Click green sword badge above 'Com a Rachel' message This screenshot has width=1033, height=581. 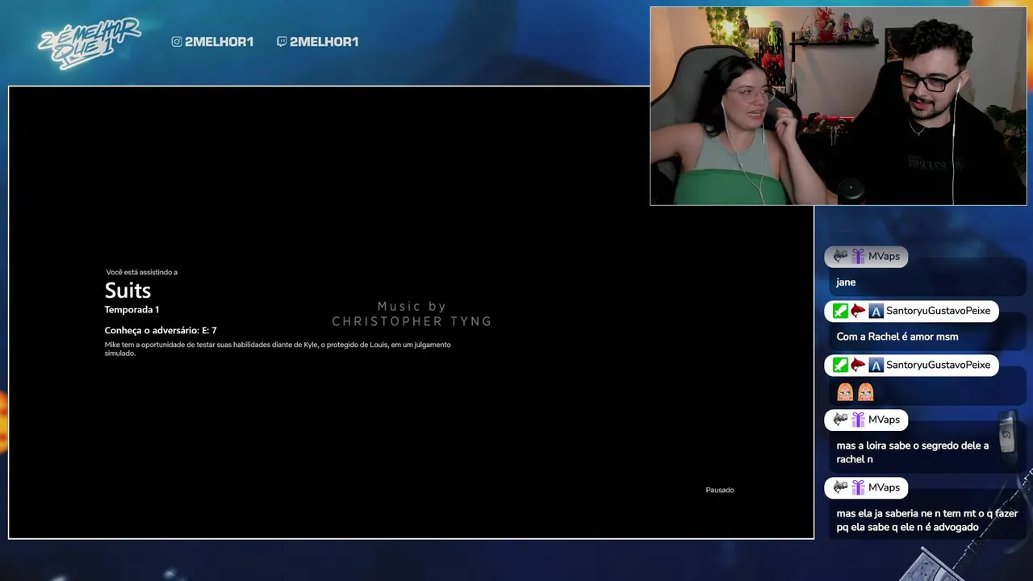pos(840,311)
